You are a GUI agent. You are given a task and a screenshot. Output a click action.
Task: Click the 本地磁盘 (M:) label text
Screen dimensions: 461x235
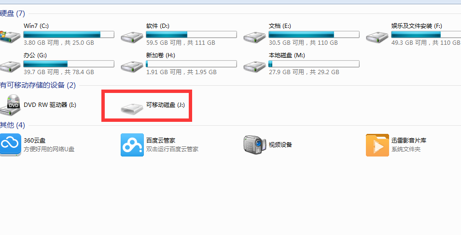(x=282, y=55)
